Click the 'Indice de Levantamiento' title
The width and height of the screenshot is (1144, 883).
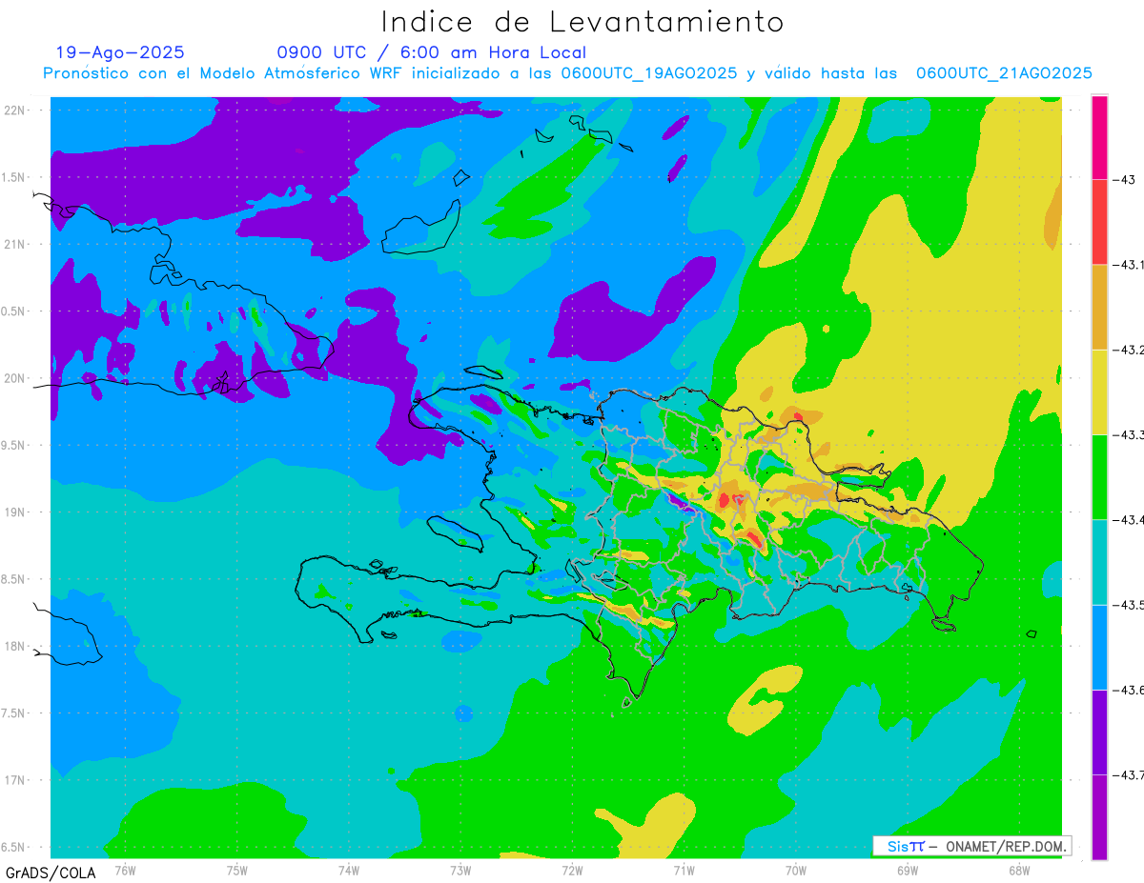click(x=582, y=22)
